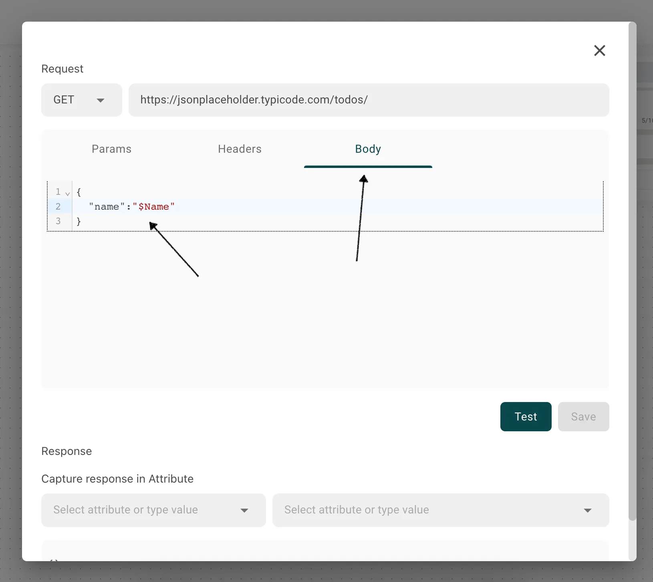Close the request dialog with the X icon
The image size is (653, 582).
599,51
